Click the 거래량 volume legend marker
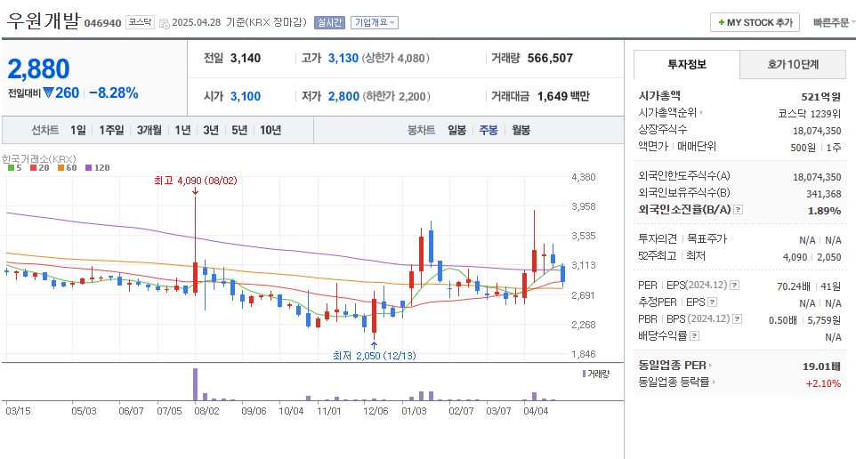 (584, 374)
